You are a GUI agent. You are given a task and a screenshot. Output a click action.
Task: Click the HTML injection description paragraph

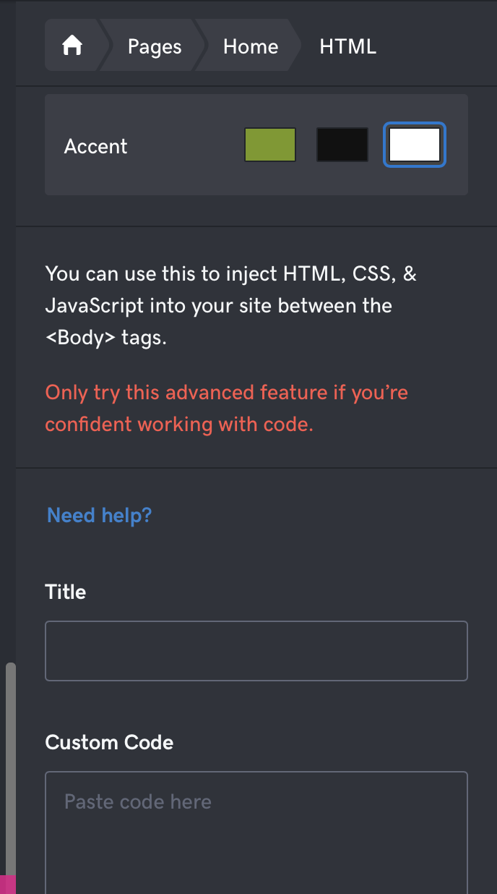tap(230, 305)
